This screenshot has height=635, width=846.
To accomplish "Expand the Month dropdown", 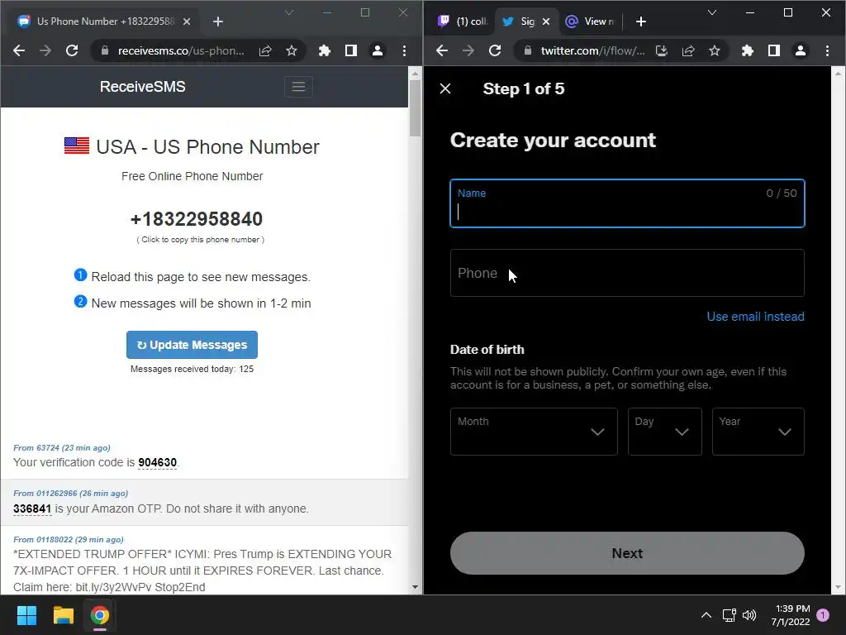I will [x=534, y=432].
